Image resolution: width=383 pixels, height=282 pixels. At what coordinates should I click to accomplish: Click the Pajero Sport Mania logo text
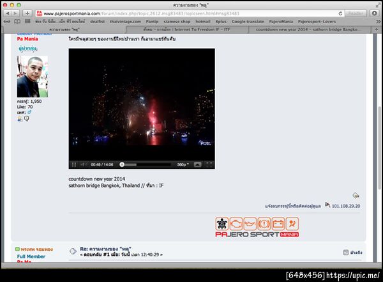point(257,235)
